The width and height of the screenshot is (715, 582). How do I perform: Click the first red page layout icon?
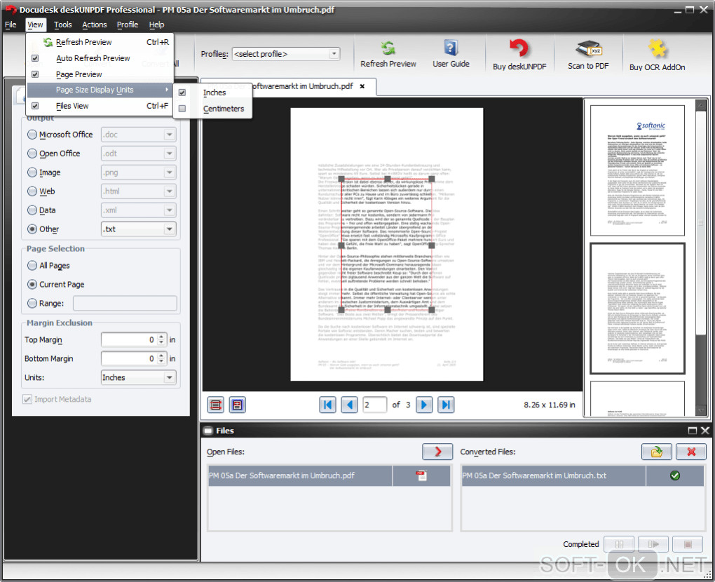[216, 405]
